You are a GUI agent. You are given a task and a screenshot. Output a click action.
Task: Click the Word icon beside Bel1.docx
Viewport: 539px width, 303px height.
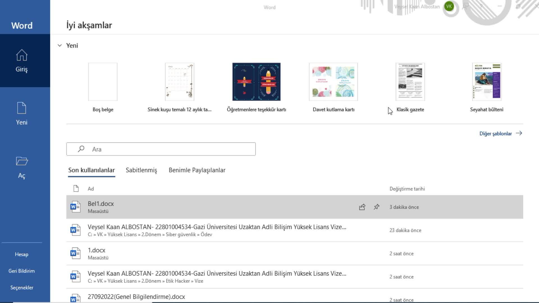point(75,207)
